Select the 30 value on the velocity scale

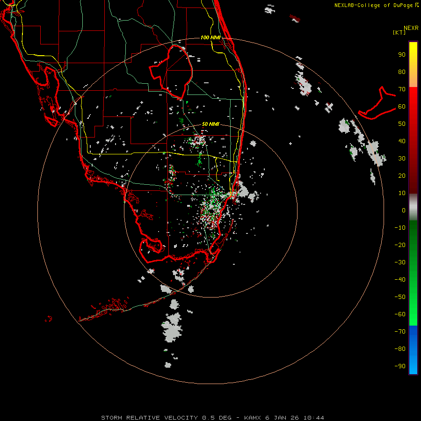[402, 159]
